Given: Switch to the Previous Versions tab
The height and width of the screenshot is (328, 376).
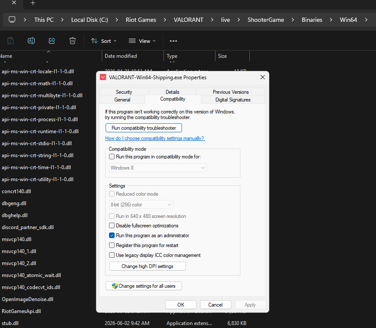Looking at the screenshot, I should click(230, 92).
